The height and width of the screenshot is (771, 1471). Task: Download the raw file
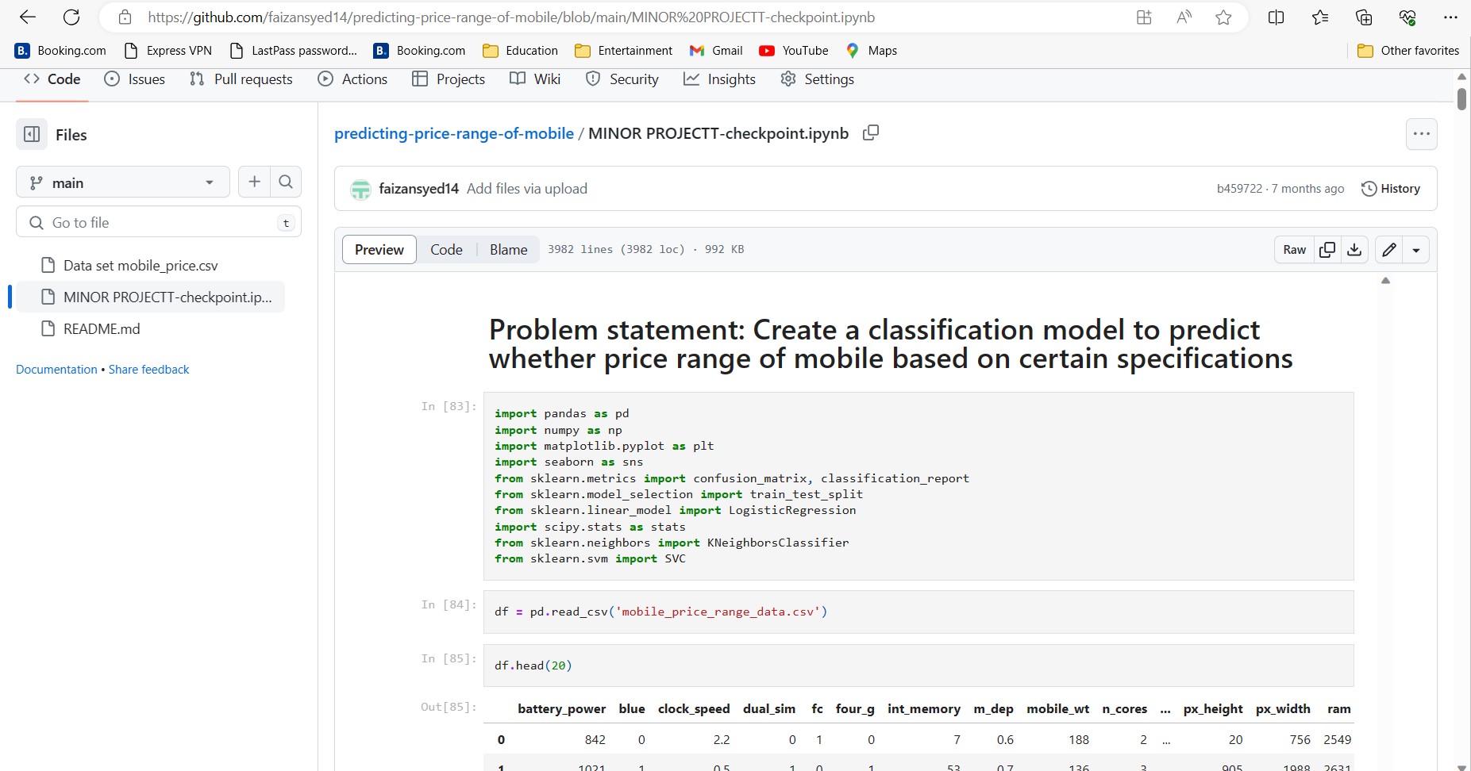pyautogui.click(x=1354, y=250)
